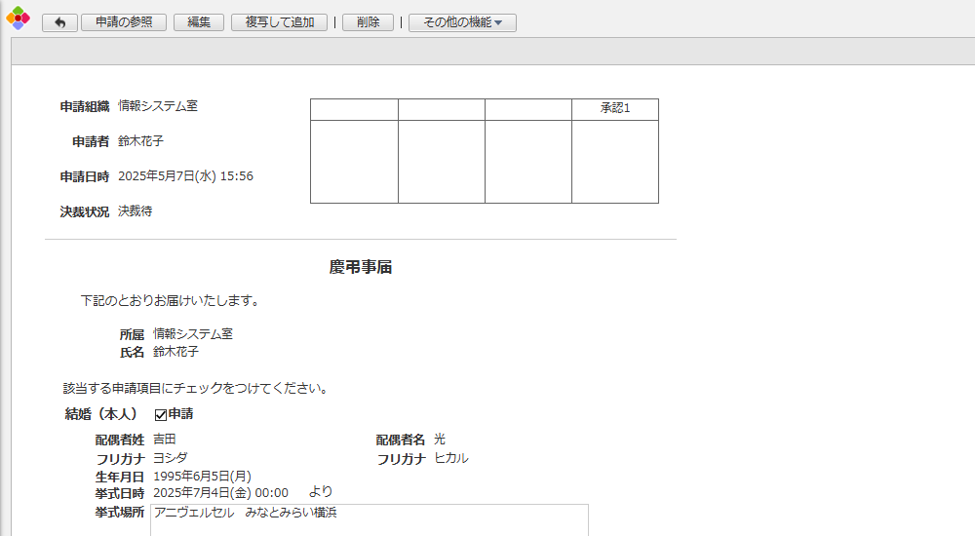The image size is (975, 536).
Task: Click the 慶弔事届 form title
Action: pyautogui.click(x=361, y=267)
